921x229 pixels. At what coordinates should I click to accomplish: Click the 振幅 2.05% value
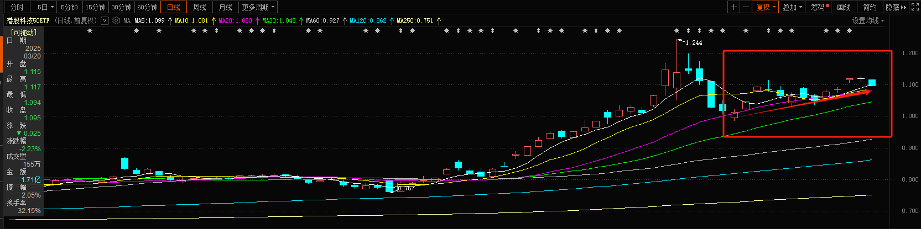click(31, 195)
